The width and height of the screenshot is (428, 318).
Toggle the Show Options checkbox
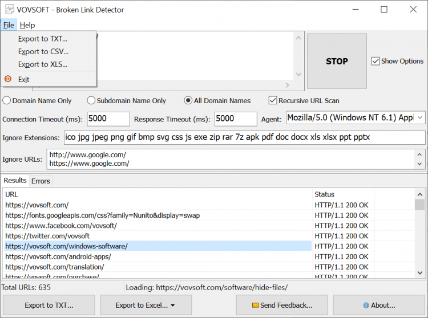click(x=375, y=61)
